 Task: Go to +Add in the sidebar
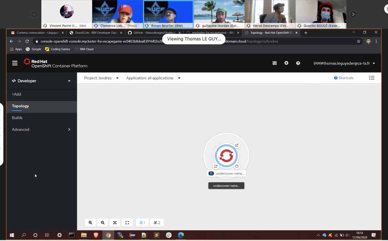(41, 94)
